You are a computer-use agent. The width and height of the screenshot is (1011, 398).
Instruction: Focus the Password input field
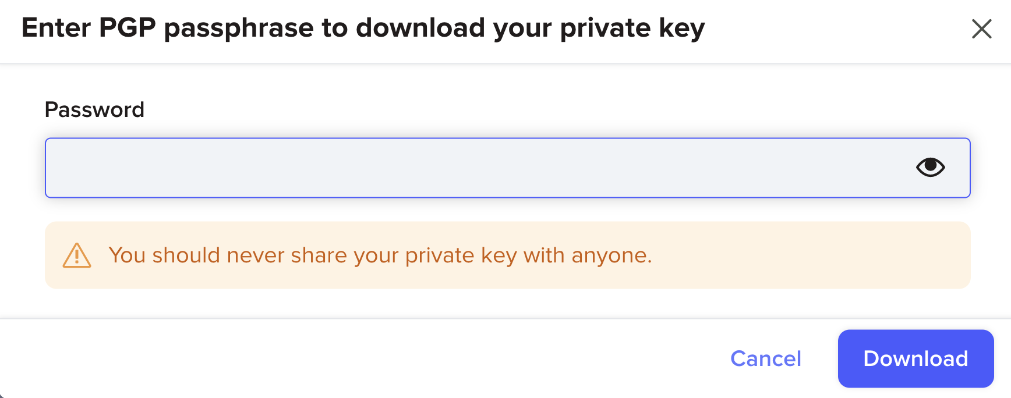[507, 168]
